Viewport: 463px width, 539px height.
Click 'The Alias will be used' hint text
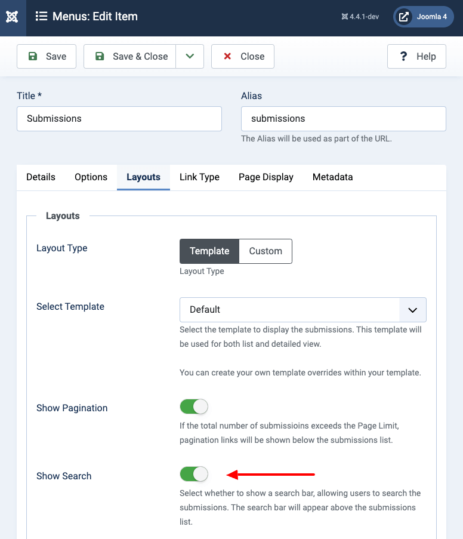316,139
